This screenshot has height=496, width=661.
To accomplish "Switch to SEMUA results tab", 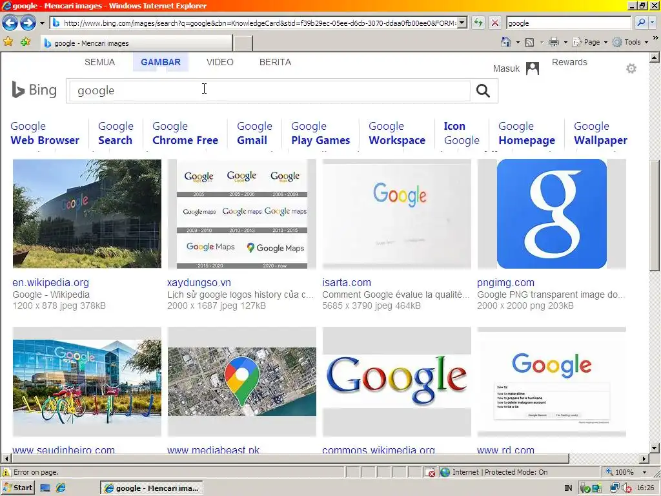I will [x=99, y=62].
